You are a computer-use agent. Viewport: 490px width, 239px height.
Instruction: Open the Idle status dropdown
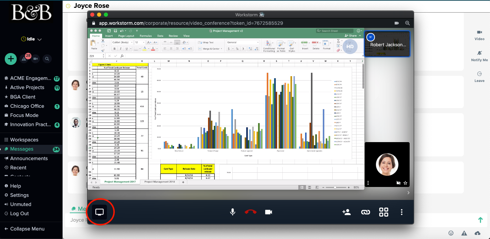pyautogui.click(x=31, y=39)
